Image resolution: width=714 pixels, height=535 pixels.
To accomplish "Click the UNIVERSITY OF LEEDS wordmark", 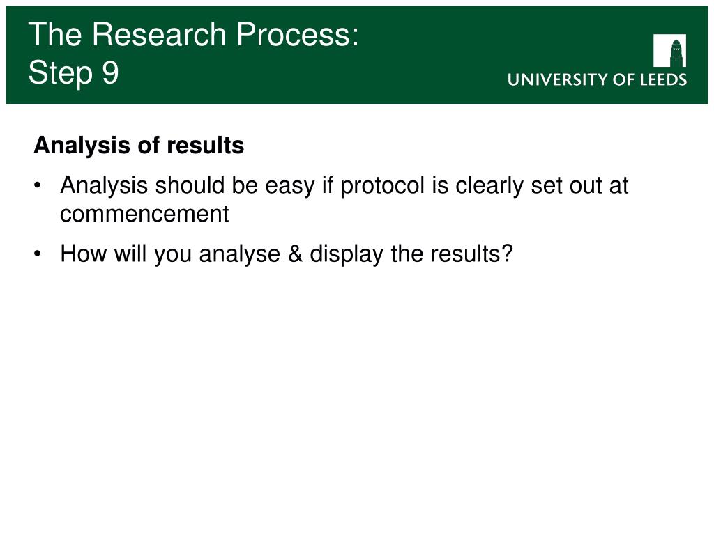I will (x=597, y=79).
